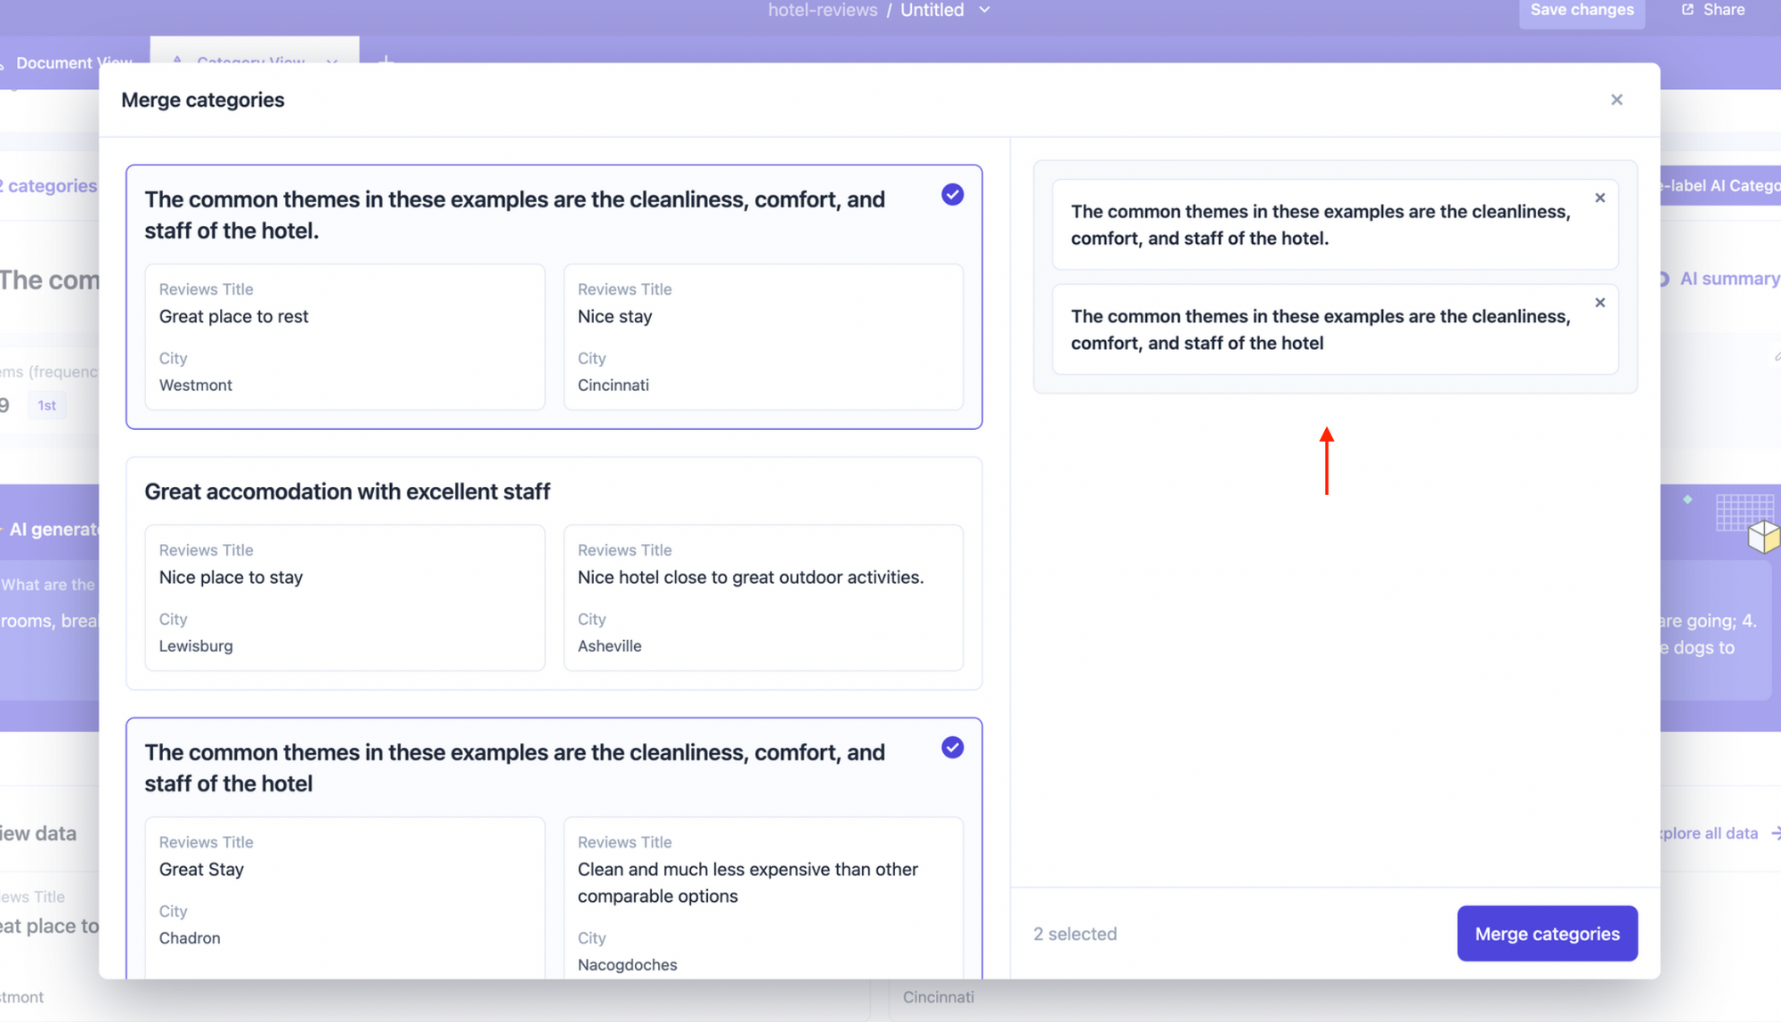
Task: Remove second selected category from merge list
Action: 1599,303
